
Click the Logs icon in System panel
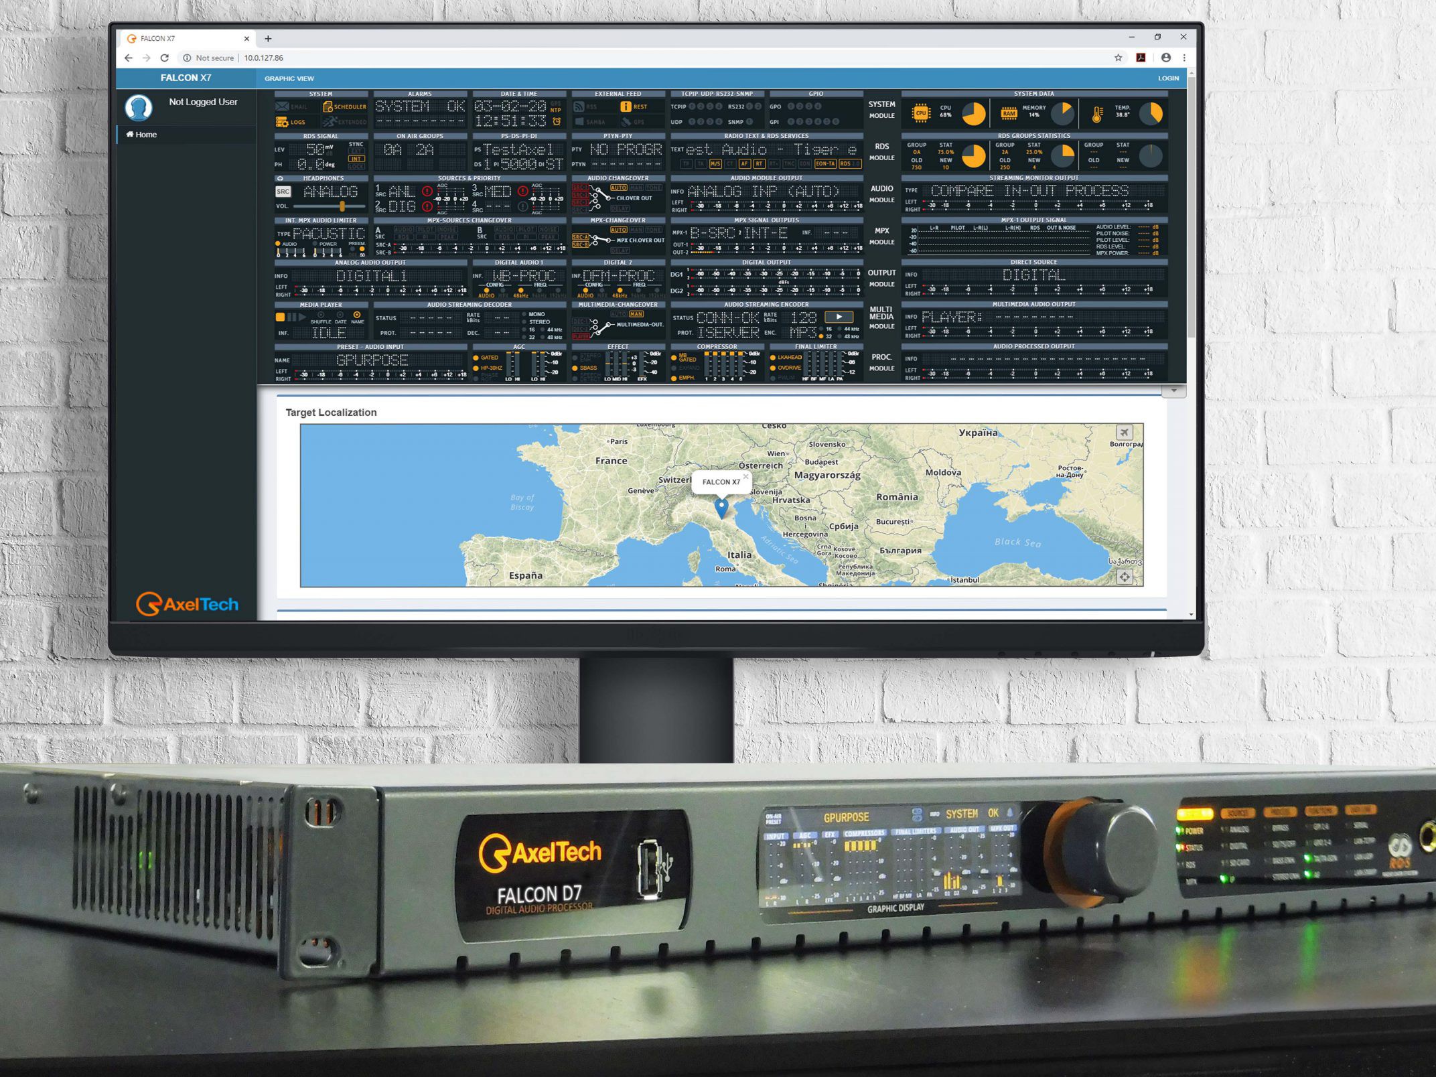282,122
